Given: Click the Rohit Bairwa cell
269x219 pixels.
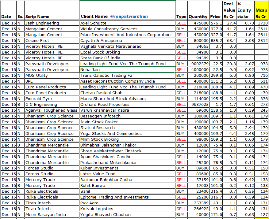Looking at the screenshot, I should [128, 186].
